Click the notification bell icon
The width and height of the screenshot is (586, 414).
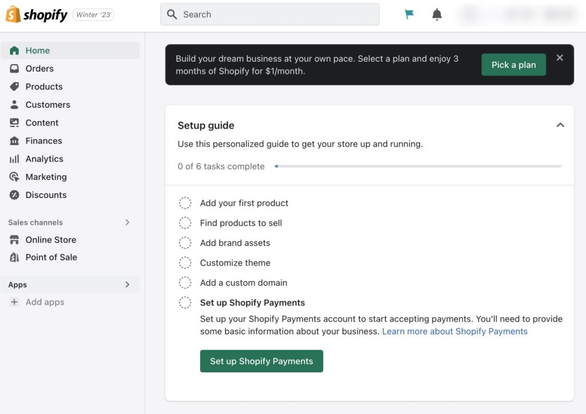click(x=437, y=14)
